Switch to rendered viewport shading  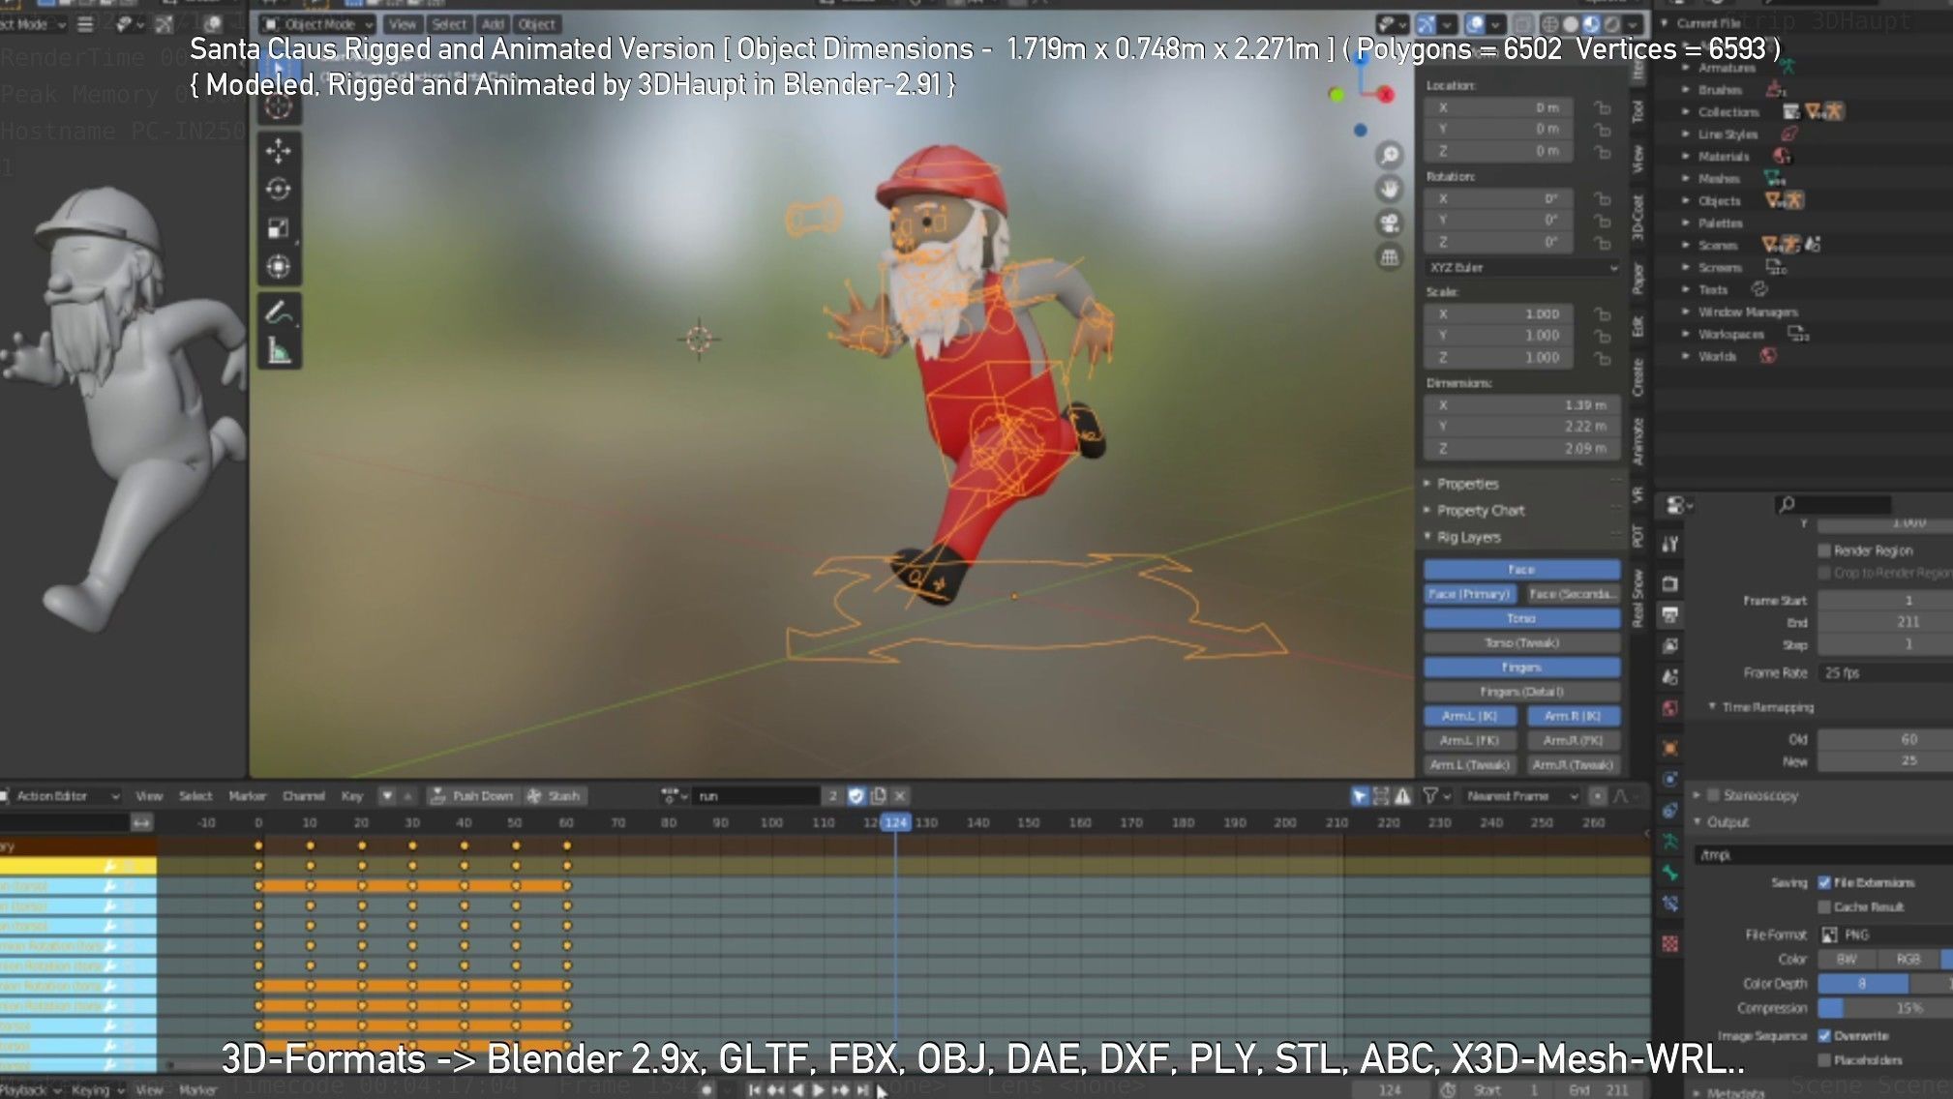click(1612, 24)
